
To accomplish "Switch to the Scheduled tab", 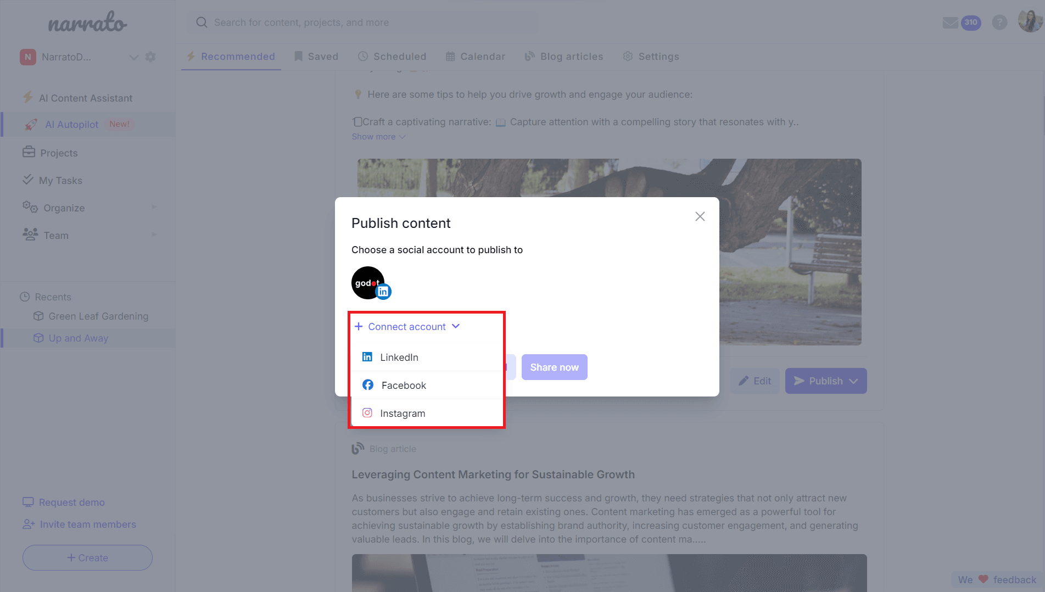I will pyautogui.click(x=392, y=57).
